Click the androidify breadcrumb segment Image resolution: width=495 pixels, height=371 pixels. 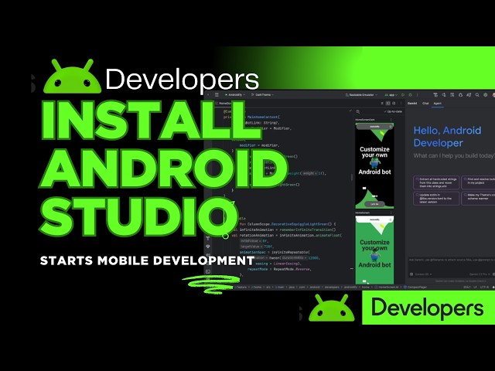tap(350, 287)
